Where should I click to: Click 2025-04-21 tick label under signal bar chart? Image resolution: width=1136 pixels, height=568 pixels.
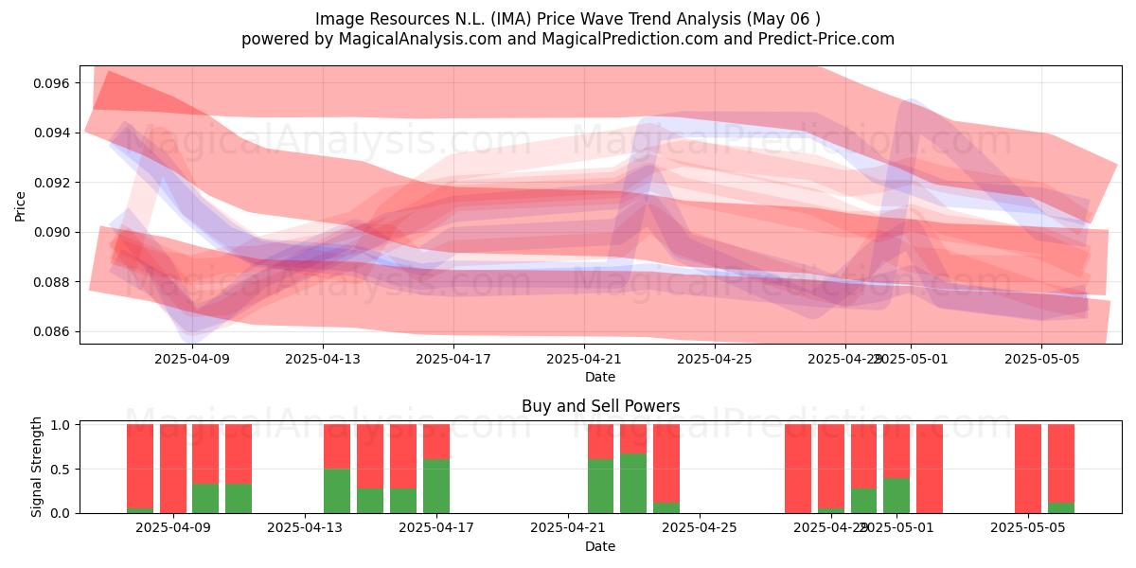(x=568, y=528)
